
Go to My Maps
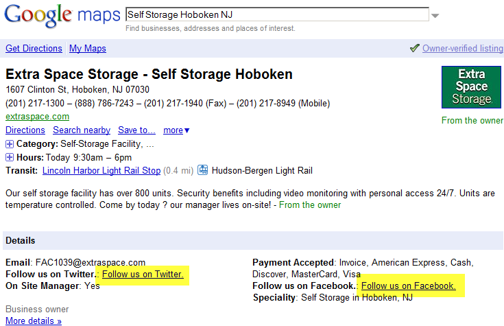[88, 49]
